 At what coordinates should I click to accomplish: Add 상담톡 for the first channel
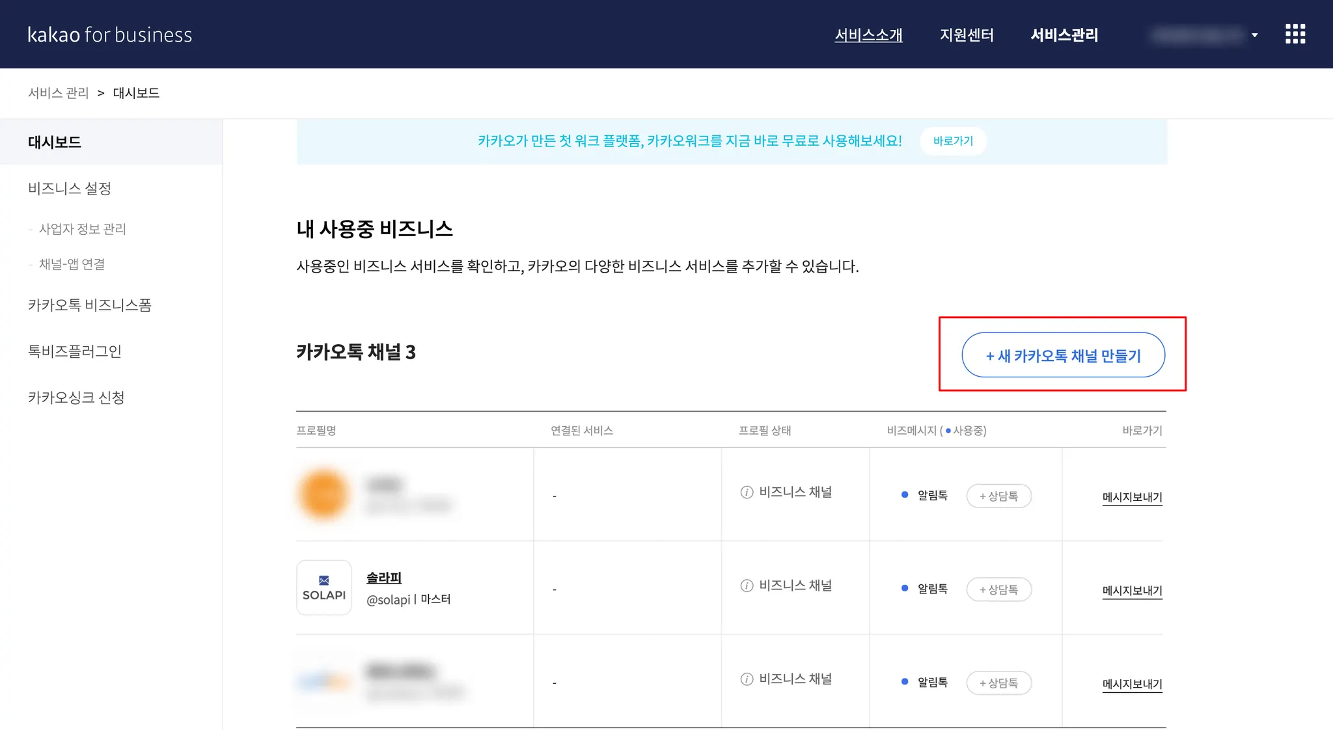pyautogui.click(x=998, y=496)
